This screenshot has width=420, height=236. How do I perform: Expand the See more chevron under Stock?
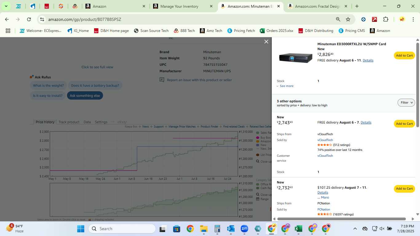pos(285,86)
